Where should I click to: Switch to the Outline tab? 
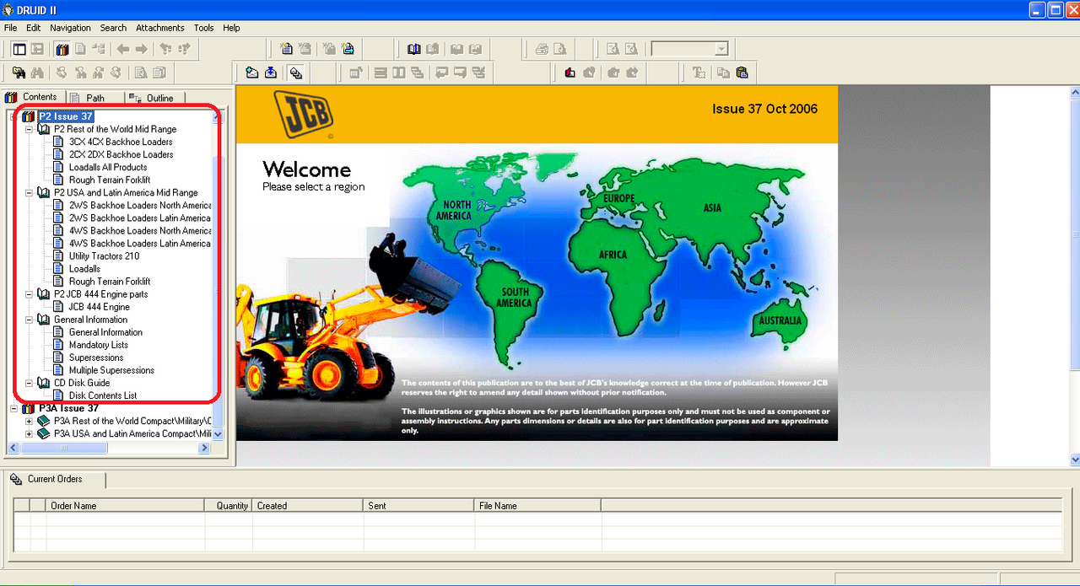[x=154, y=98]
